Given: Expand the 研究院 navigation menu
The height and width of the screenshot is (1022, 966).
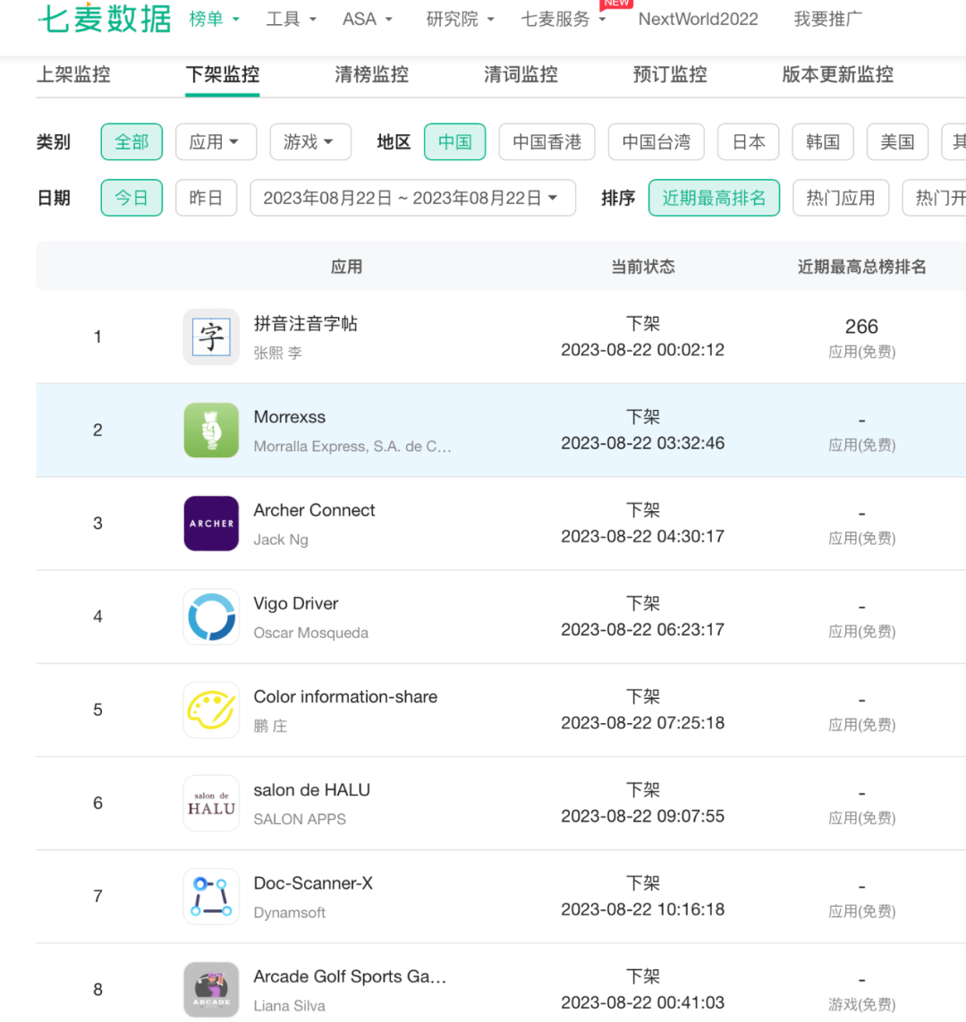Looking at the screenshot, I should click(460, 19).
